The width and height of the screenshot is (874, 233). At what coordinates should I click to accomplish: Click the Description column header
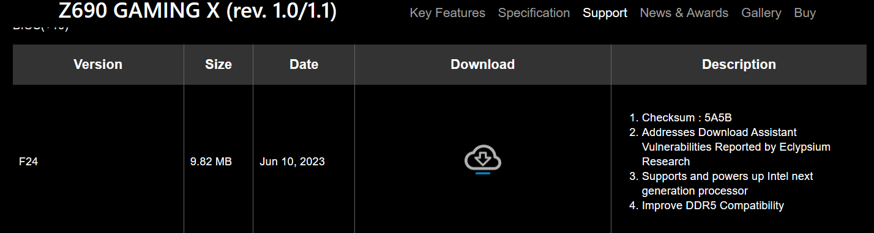click(x=739, y=64)
